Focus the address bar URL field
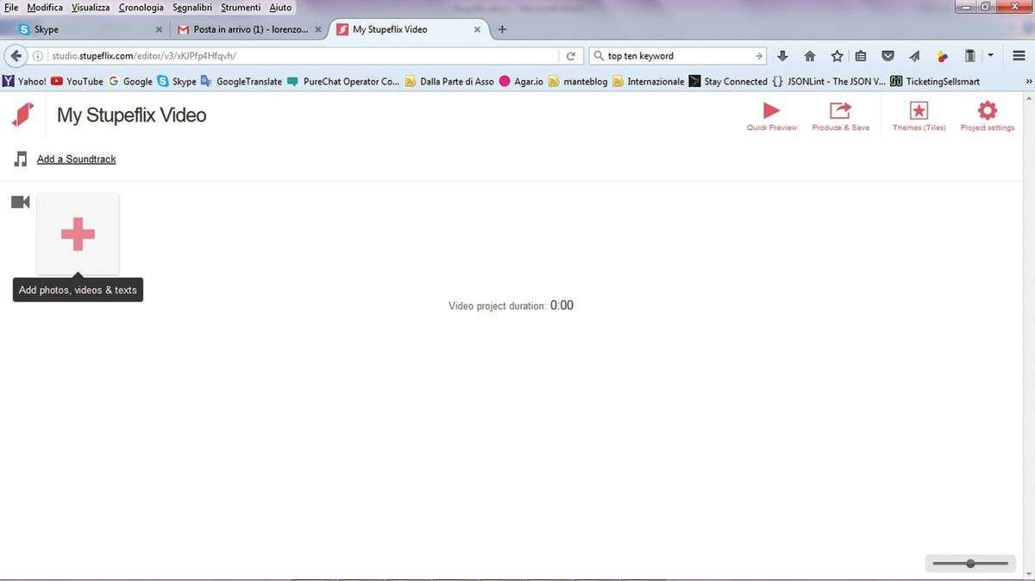Viewport: 1035px width, 581px height. coord(302,56)
